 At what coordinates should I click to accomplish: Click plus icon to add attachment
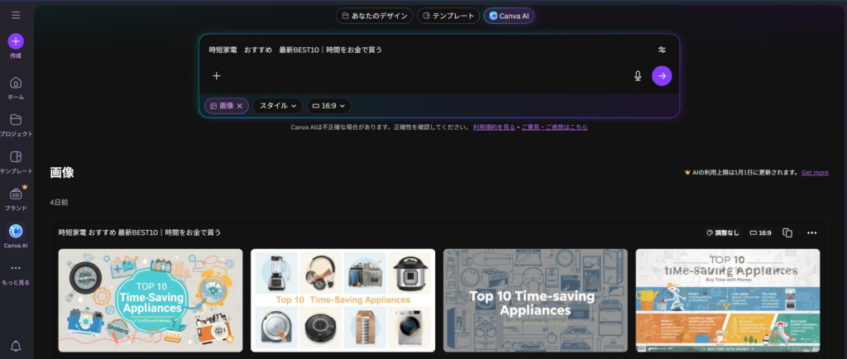(x=217, y=75)
